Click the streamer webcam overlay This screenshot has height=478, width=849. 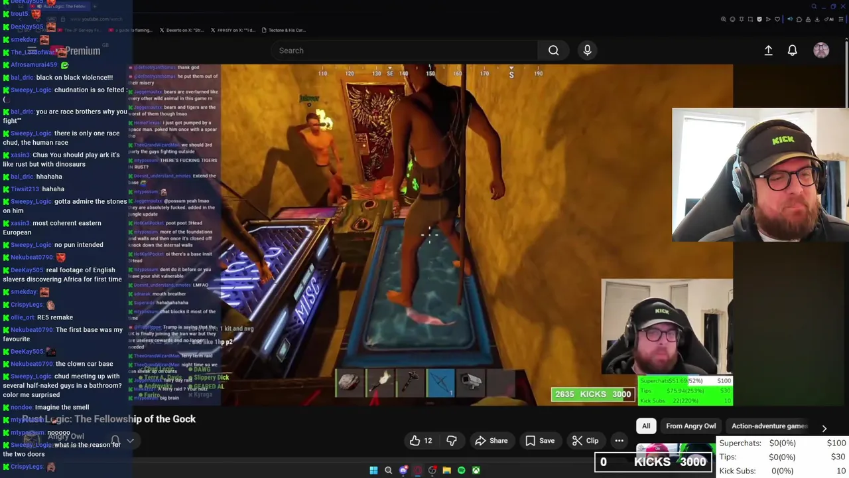[760, 175]
